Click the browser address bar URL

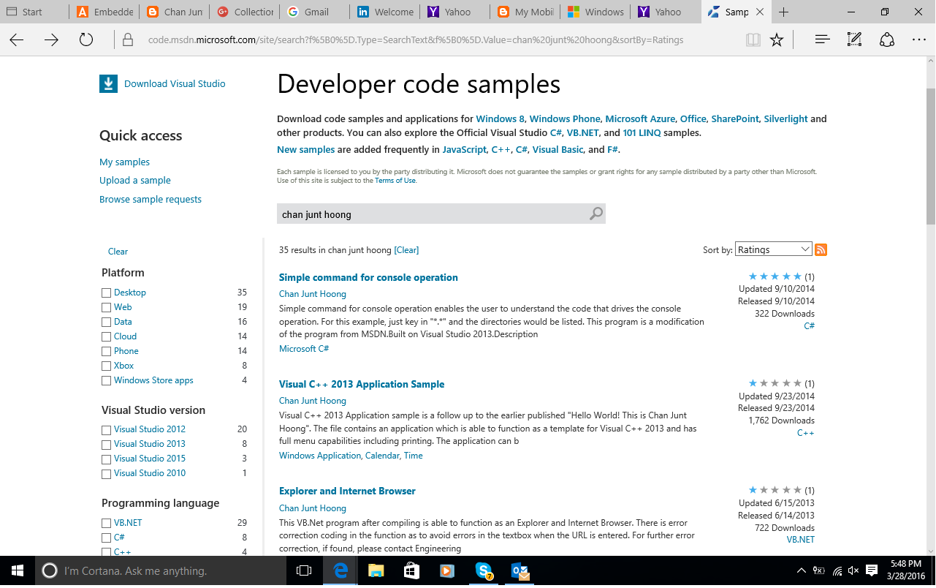coord(416,40)
